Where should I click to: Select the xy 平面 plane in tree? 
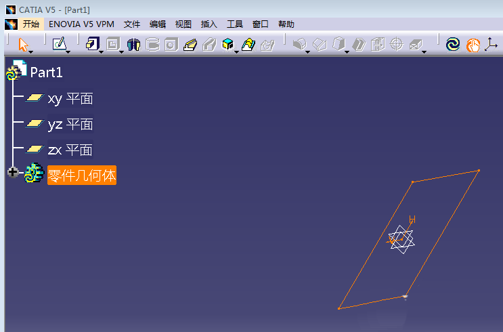coord(70,99)
